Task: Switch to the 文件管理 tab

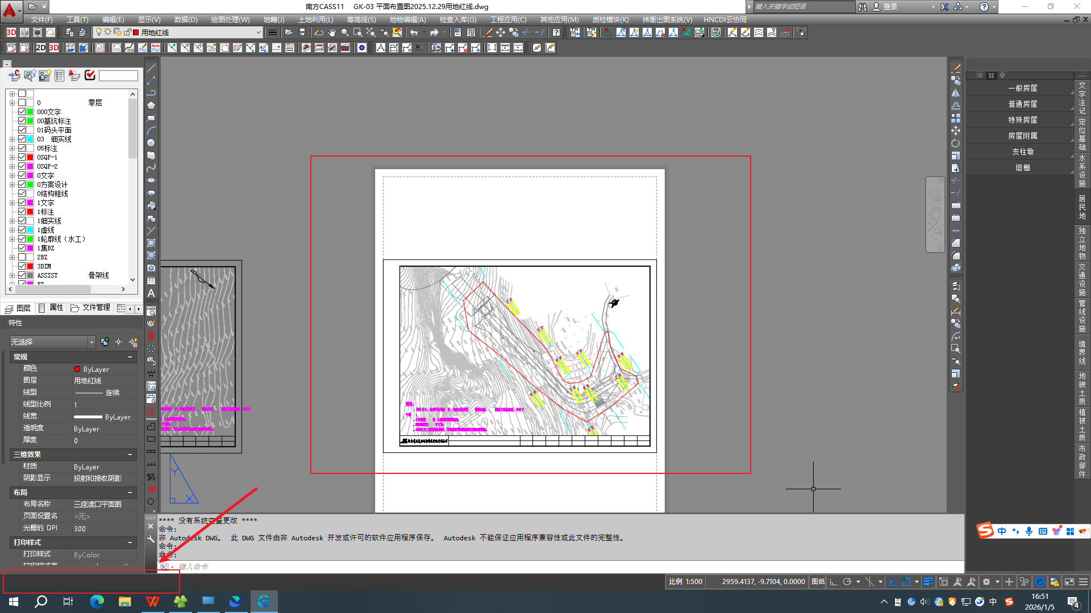Action: 91,308
